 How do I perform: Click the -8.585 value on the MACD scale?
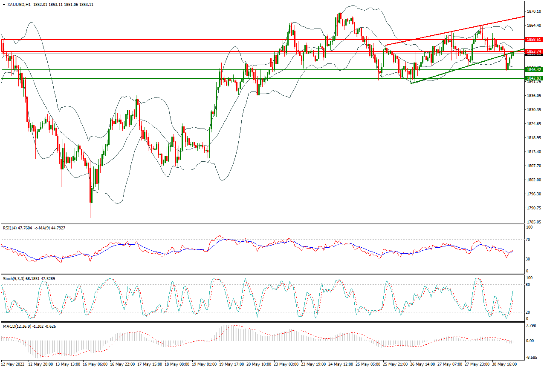click(532, 358)
